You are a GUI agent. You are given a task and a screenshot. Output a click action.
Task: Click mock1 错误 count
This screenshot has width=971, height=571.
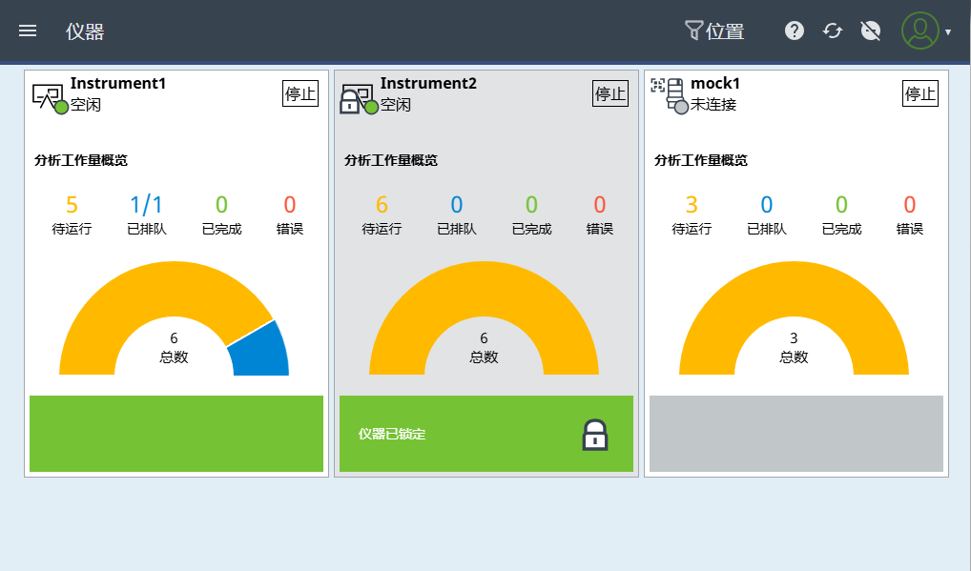(x=910, y=204)
